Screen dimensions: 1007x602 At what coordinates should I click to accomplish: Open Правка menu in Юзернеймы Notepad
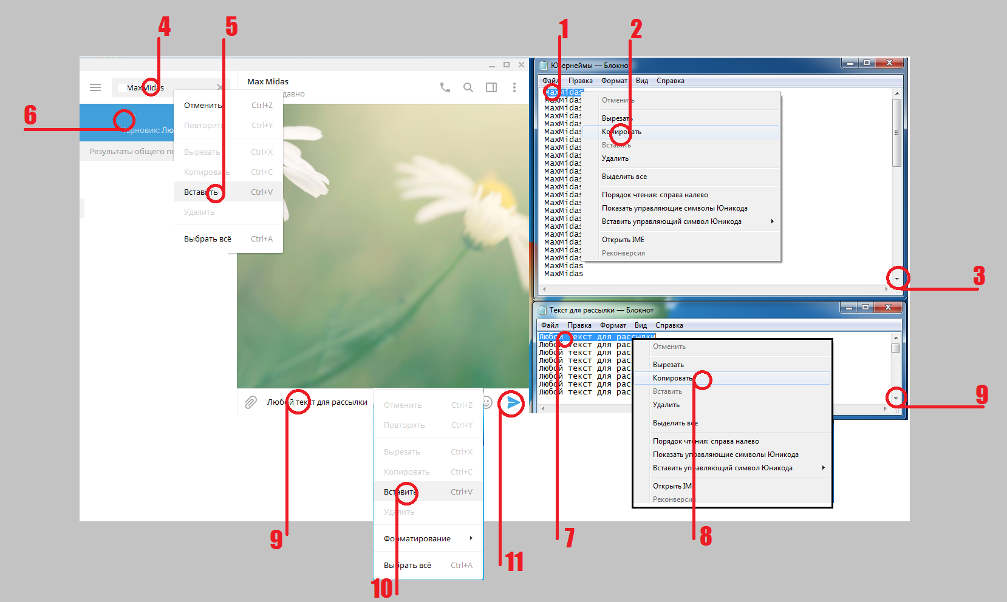point(581,81)
